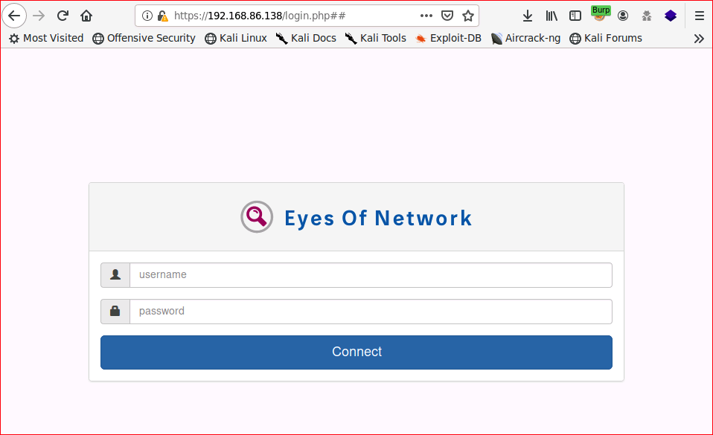Toggle the sidebar view
The width and height of the screenshot is (713, 435).
pyautogui.click(x=575, y=16)
